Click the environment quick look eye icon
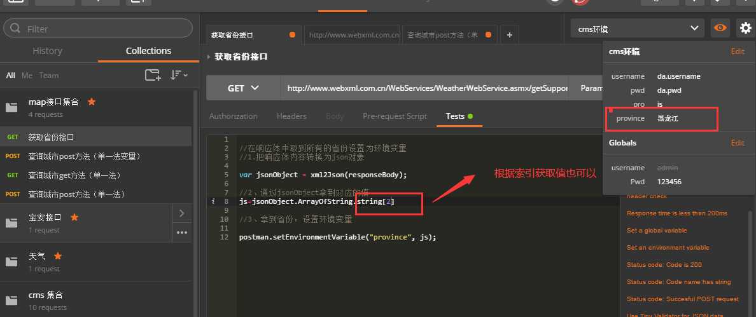This screenshot has height=317, width=756. point(720,29)
